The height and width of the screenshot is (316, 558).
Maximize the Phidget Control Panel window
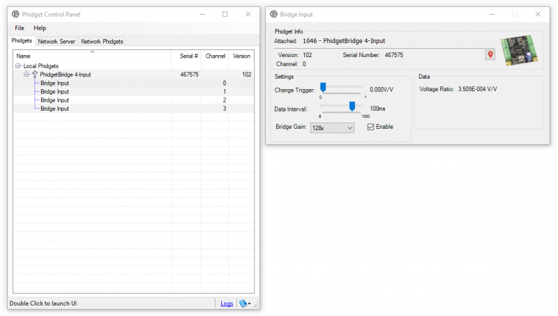(225, 14)
